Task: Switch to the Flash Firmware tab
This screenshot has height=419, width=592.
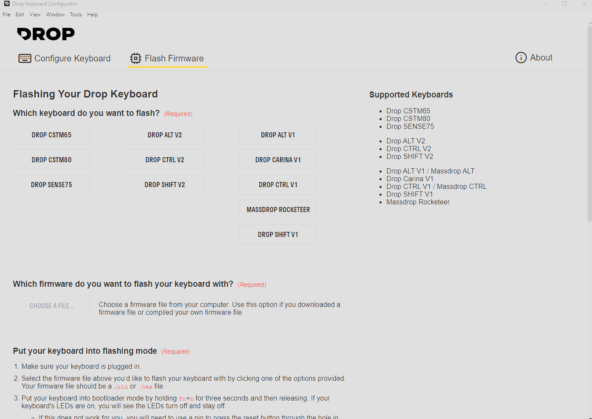Action: (167, 58)
